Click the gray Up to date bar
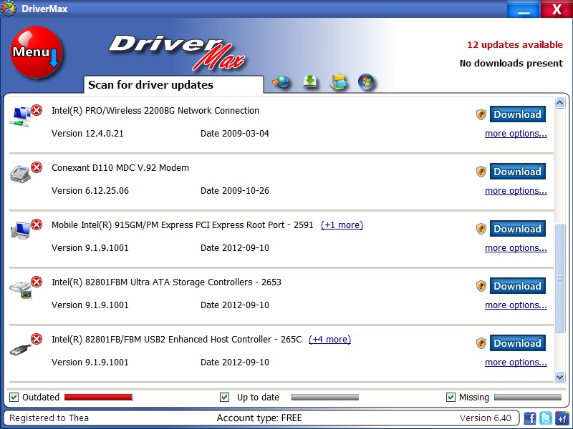Viewport: 573px width, 429px height. pyautogui.click(x=325, y=398)
